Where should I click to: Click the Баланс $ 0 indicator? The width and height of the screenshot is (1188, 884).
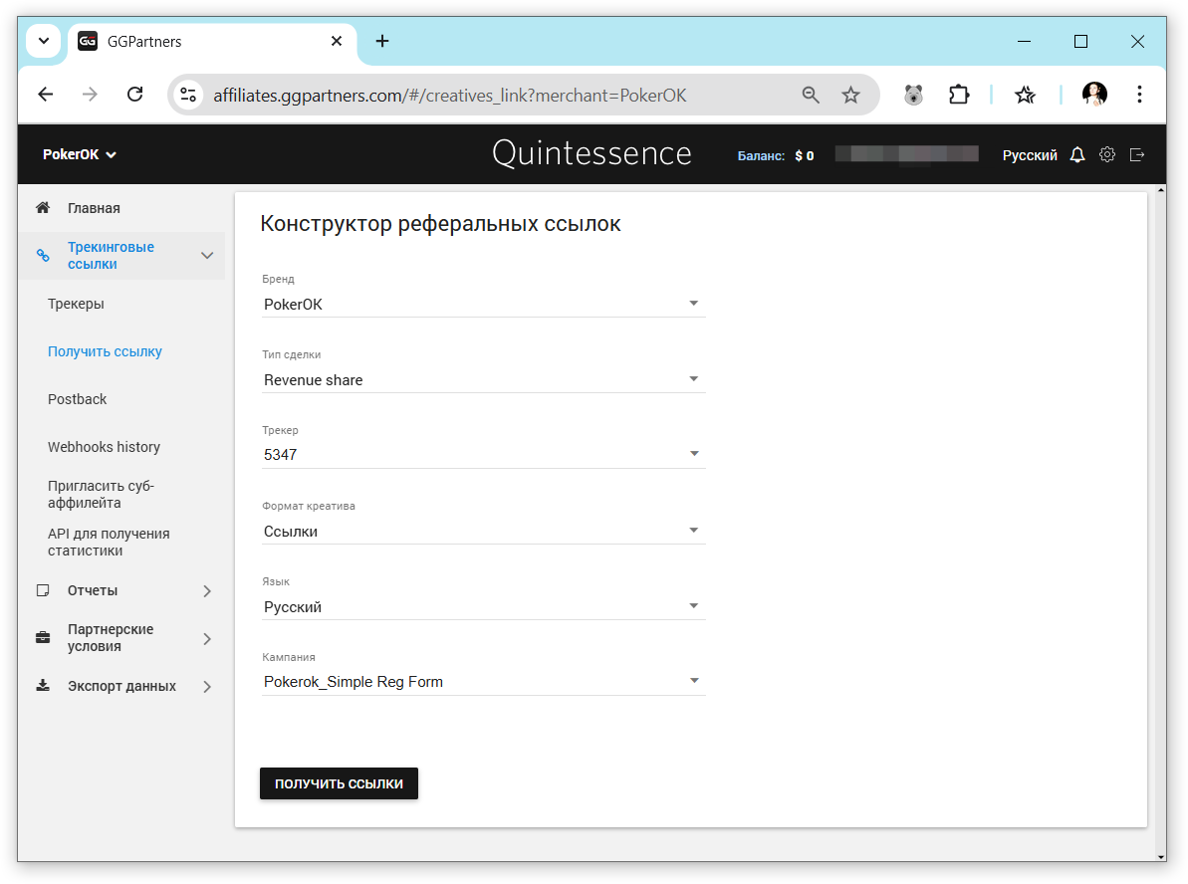point(775,155)
